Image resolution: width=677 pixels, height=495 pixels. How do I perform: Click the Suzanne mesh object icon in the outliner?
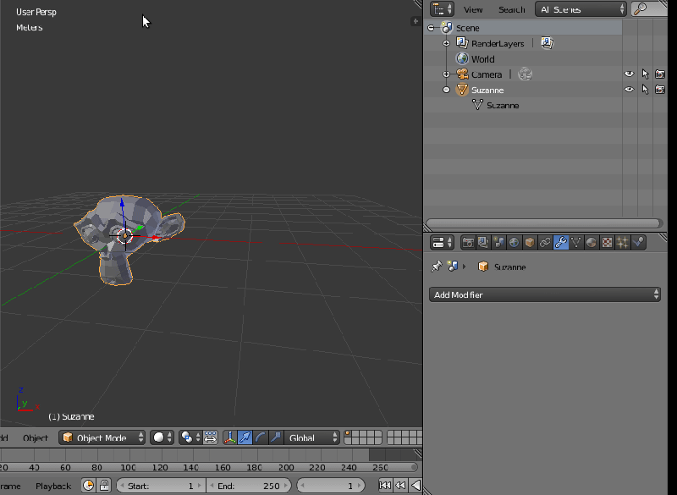pos(462,90)
